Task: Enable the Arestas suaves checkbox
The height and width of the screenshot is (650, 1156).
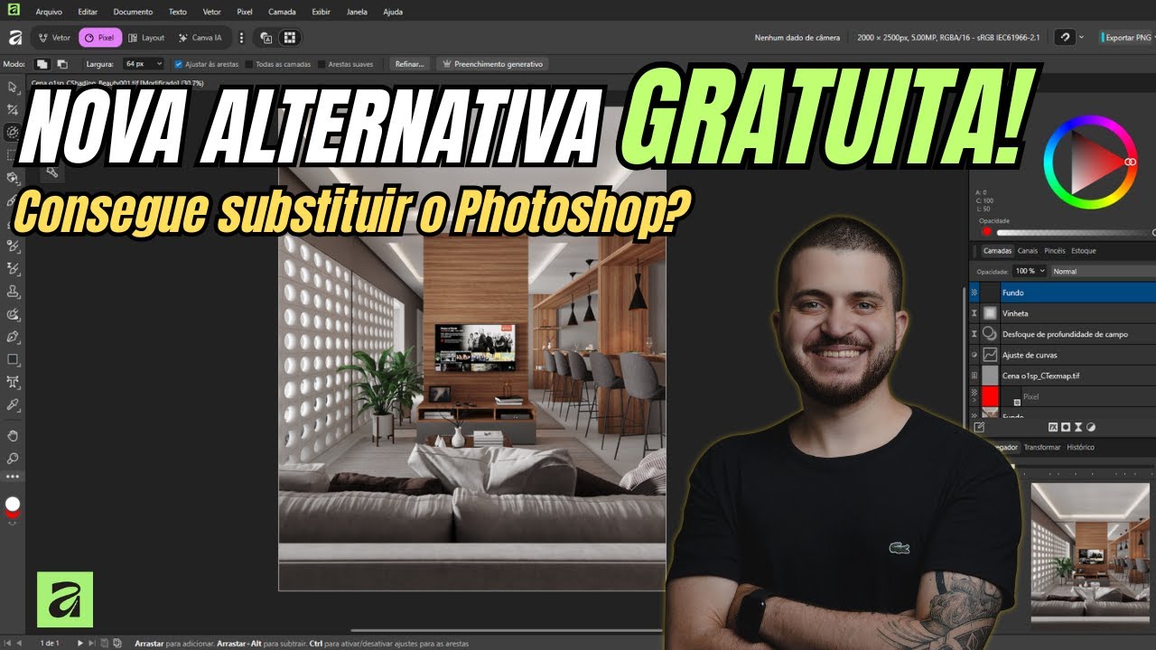Action: point(322,64)
